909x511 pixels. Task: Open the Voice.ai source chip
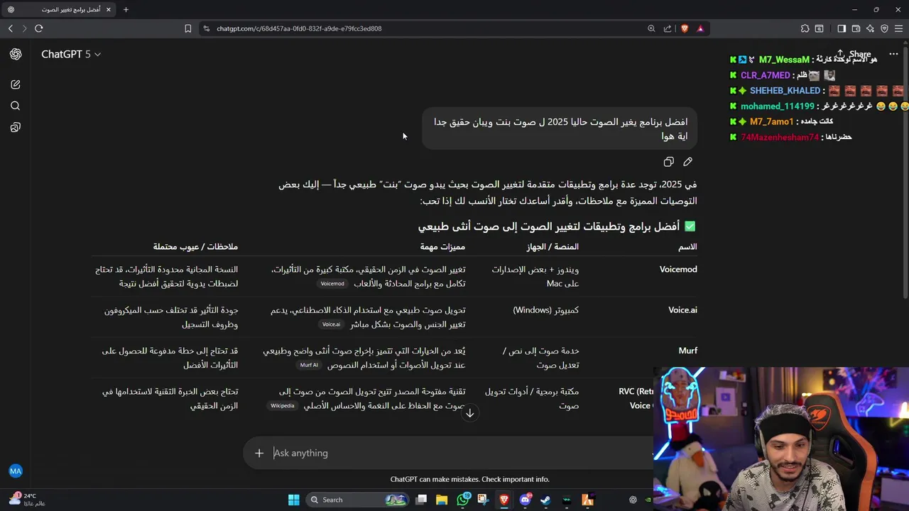click(331, 324)
